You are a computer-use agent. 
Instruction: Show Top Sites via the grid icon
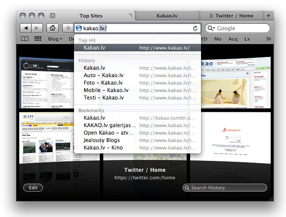(38, 39)
